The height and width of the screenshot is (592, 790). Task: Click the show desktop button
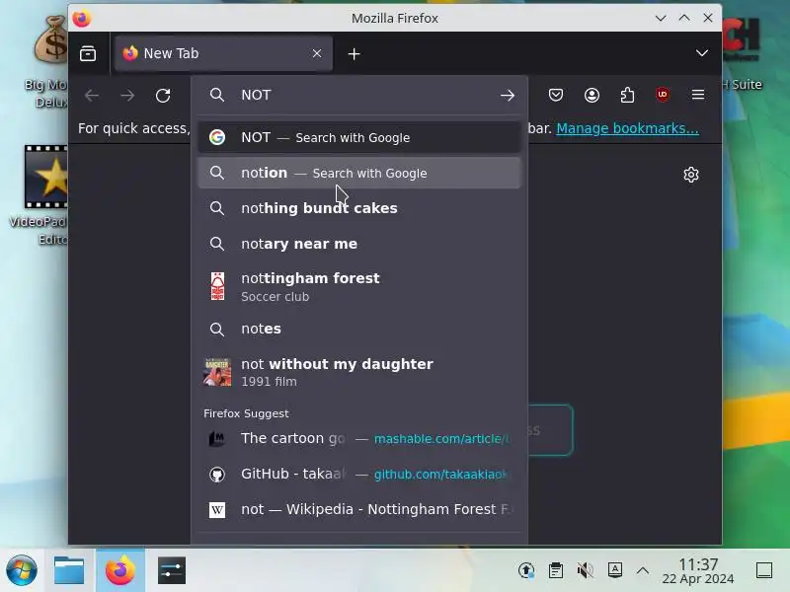tap(764, 570)
